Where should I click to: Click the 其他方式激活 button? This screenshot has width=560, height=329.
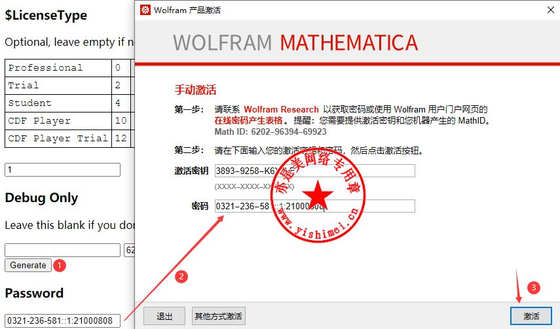pyautogui.click(x=219, y=316)
